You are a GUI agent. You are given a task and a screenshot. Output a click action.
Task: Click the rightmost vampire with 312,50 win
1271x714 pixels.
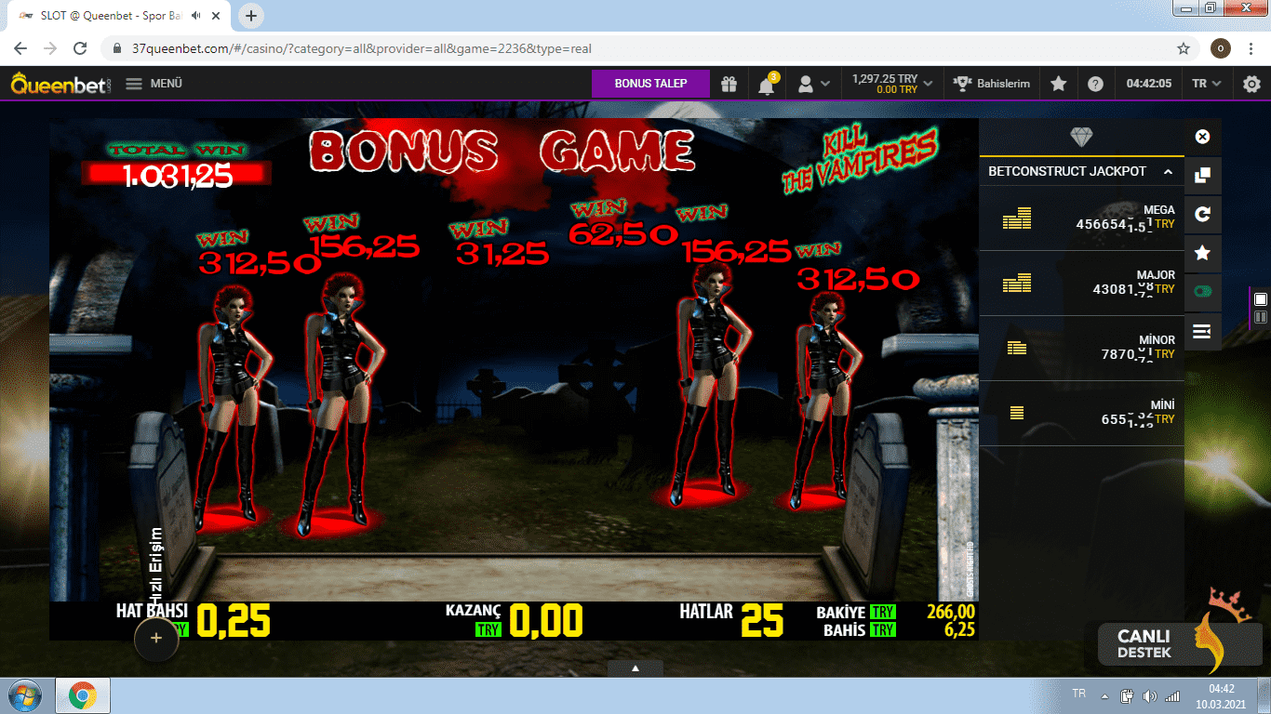pos(823,400)
